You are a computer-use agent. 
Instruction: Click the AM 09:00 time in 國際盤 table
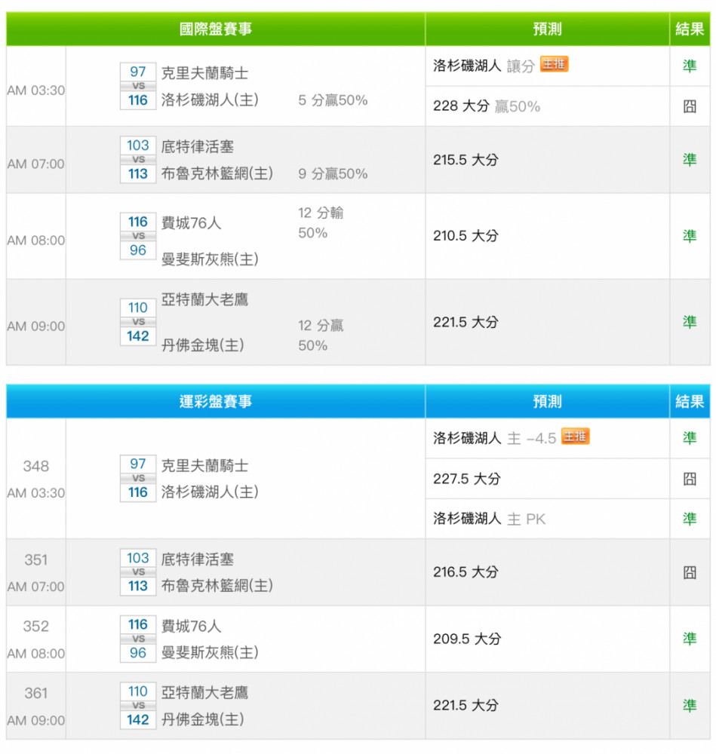[x=36, y=326]
